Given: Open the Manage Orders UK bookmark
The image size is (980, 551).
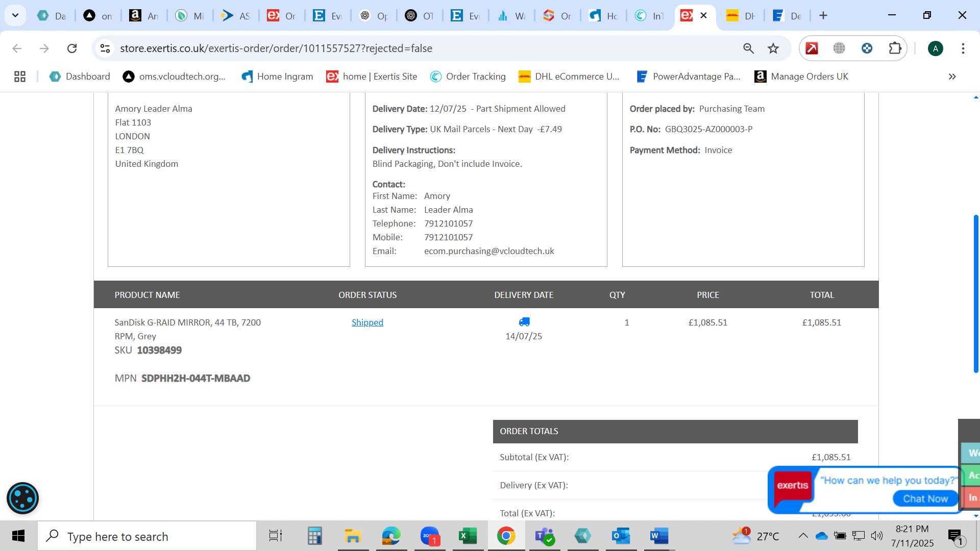Looking at the screenshot, I should coord(801,77).
